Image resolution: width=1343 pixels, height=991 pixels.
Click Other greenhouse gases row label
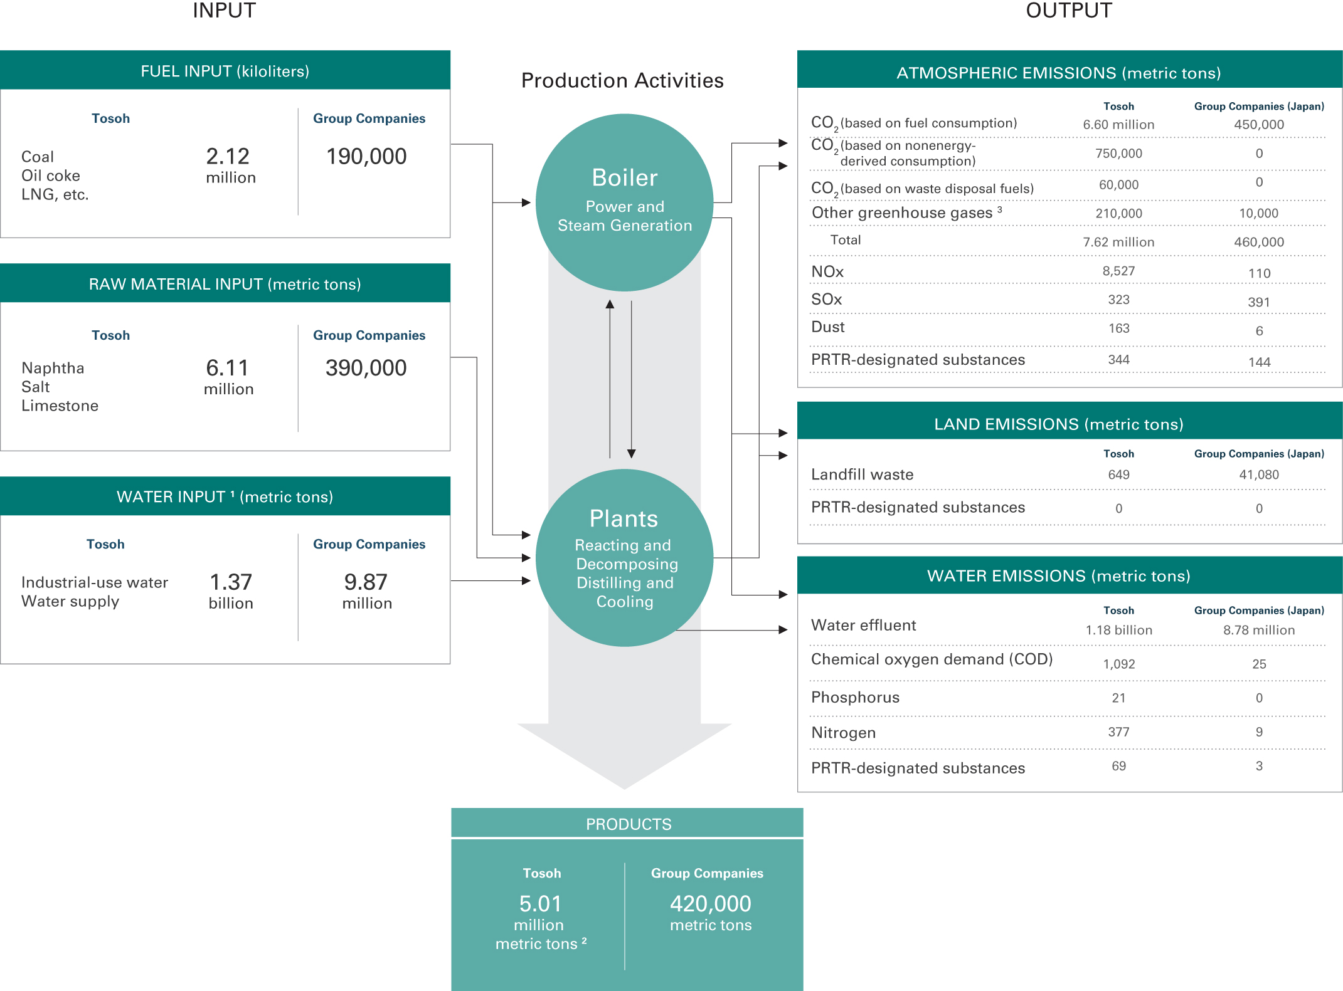tap(906, 212)
